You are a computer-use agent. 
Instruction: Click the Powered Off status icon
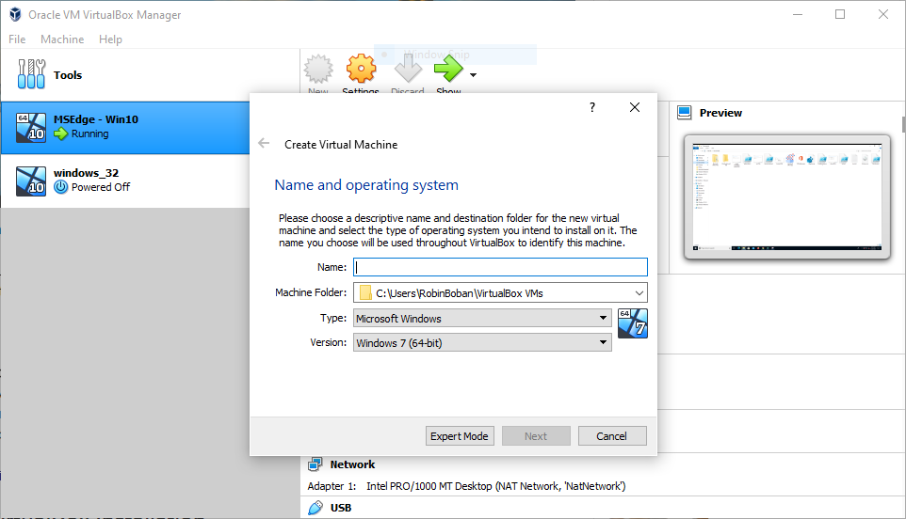point(60,187)
